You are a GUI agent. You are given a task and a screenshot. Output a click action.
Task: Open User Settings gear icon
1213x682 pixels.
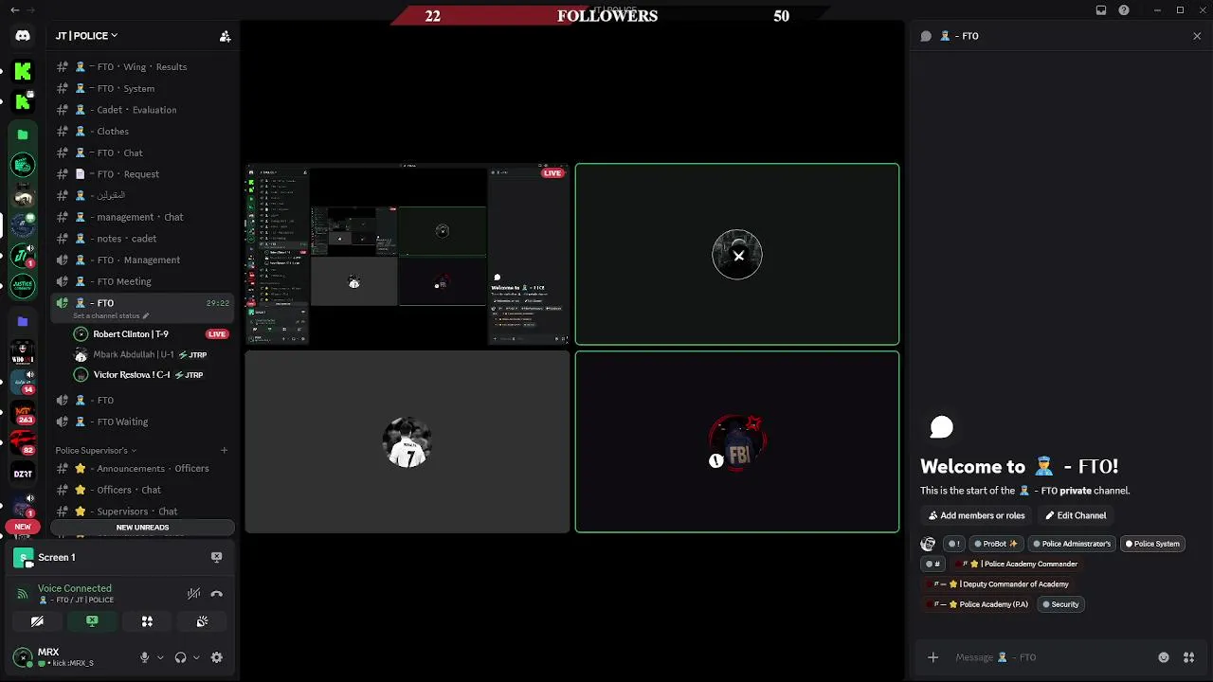tap(216, 657)
